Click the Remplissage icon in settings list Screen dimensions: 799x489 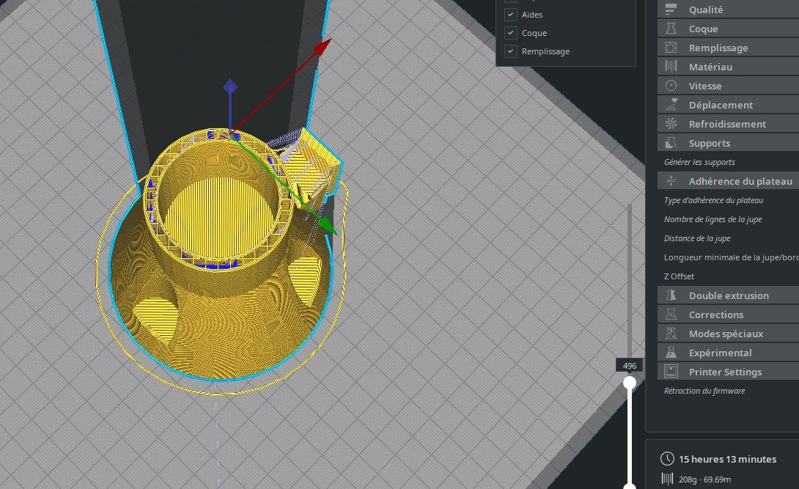[671, 48]
